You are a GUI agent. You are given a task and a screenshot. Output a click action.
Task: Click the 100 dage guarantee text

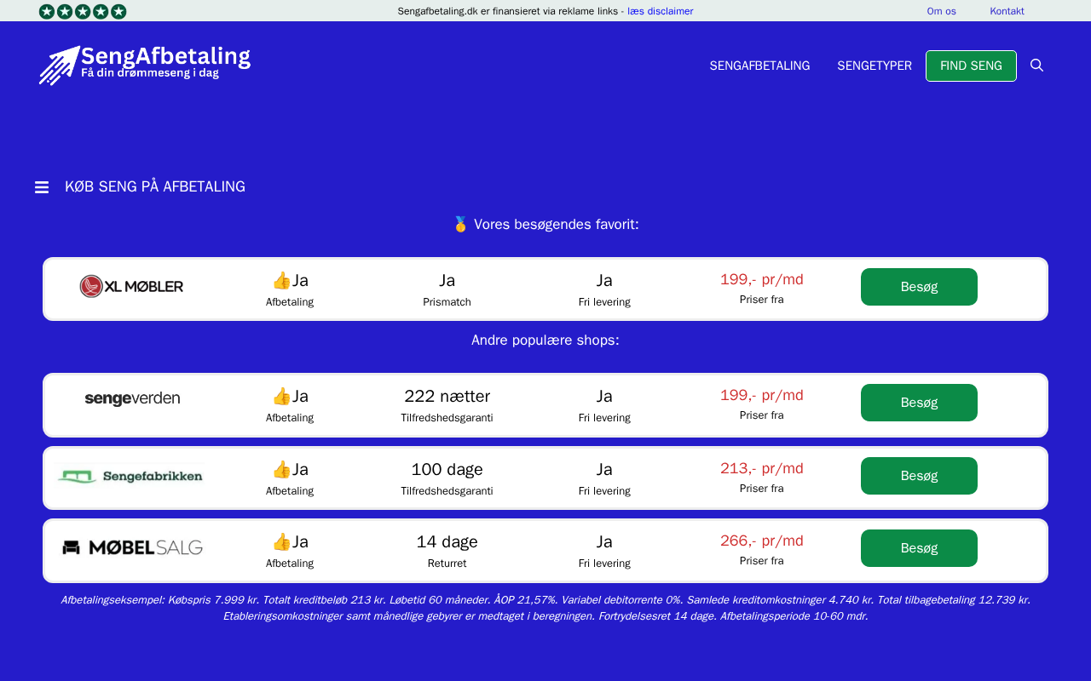pyautogui.click(x=447, y=469)
